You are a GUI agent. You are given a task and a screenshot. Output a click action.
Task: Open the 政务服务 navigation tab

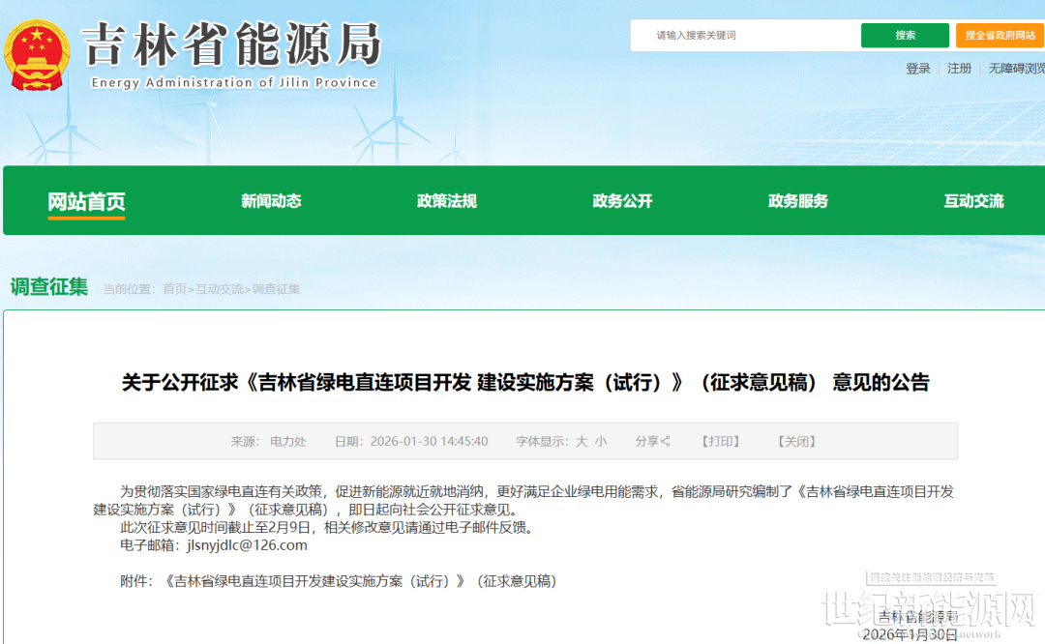(798, 201)
